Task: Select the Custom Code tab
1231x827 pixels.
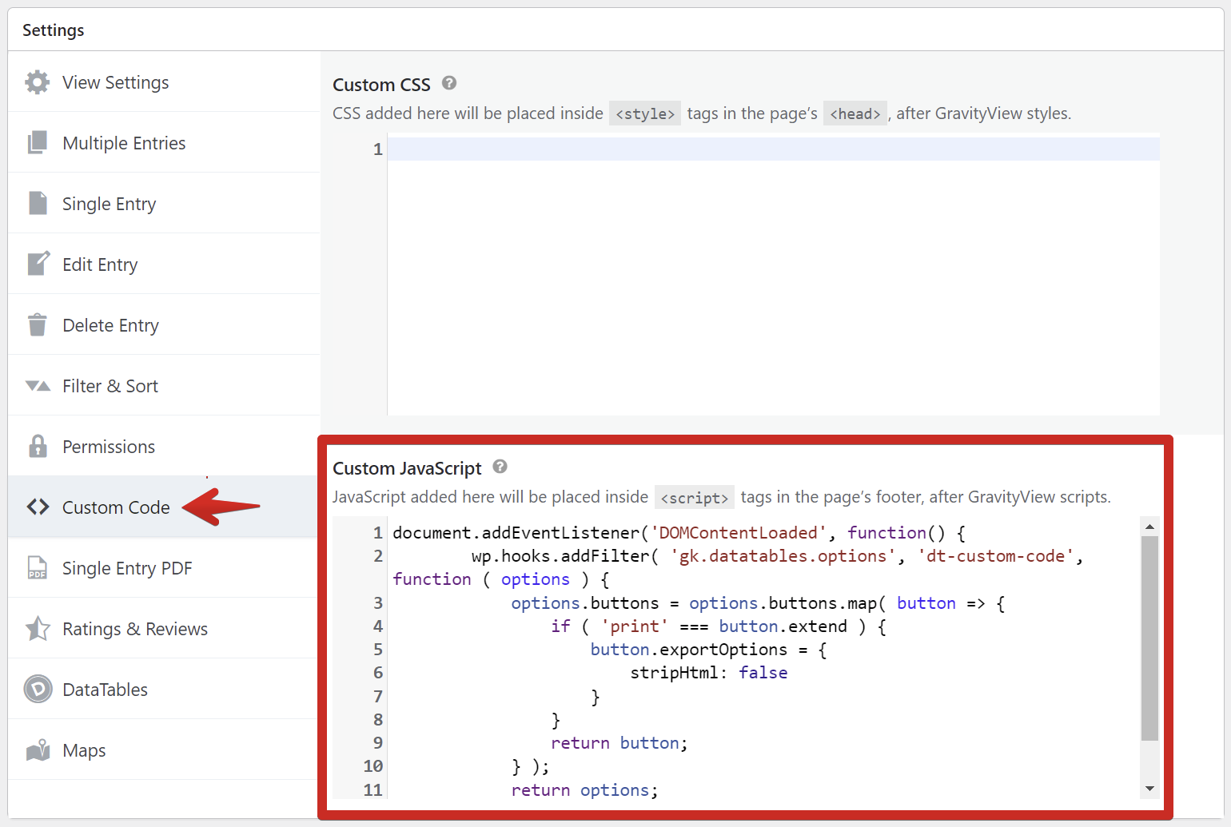Action: (x=116, y=507)
